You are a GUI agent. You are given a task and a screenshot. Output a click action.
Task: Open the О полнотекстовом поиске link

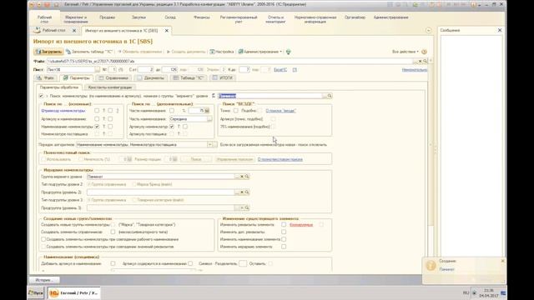(x=280, y=159)
